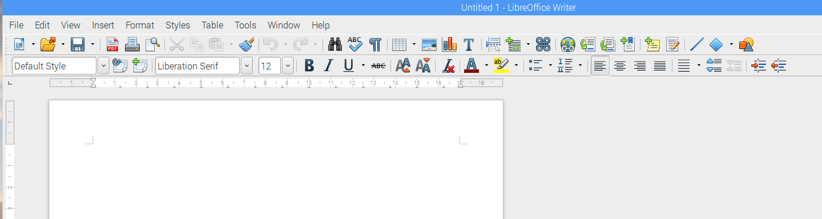Toggle Italic formatting

[x=328, y=66]
